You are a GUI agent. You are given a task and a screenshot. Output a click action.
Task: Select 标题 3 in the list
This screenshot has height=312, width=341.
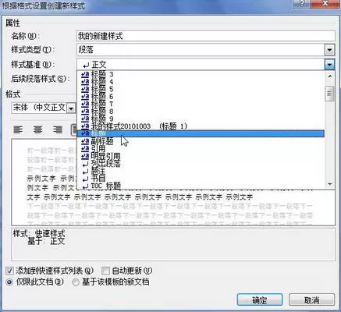pos(201,74)
